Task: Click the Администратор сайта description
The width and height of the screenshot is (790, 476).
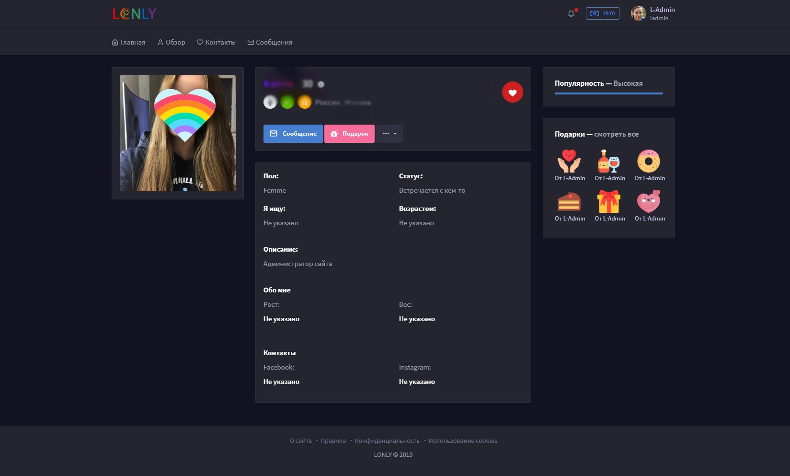Action: click(x=298, y=264)
